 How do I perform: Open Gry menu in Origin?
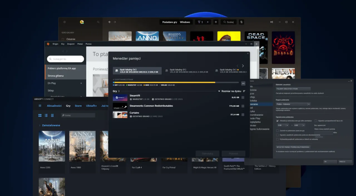point(63,44)
